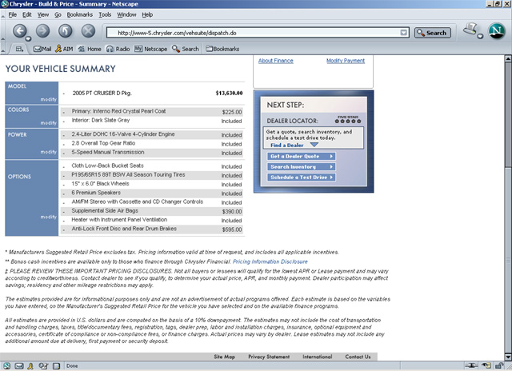
Task: Open the Bookmarks menu
Action: click(79, 14)
